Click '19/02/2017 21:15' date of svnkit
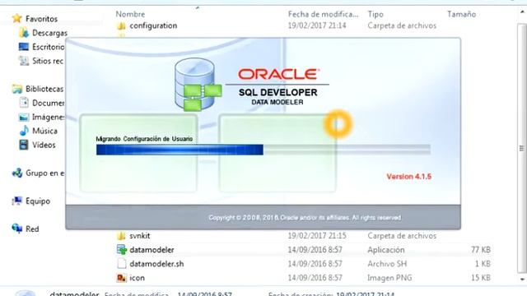 point(317,236)
